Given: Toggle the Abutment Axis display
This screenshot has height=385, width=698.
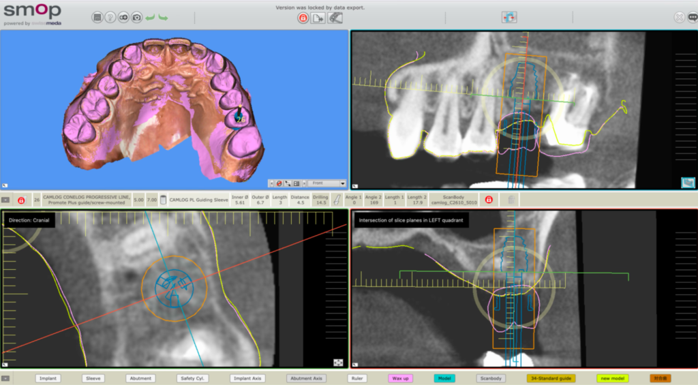Looking at the screenshot, I should tap(305, 378).
